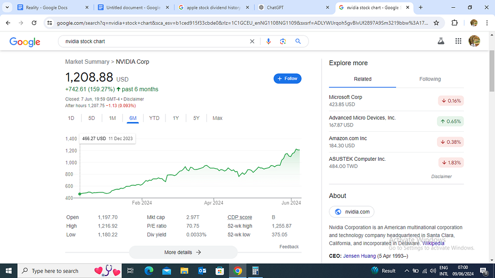Show hidden system tray icons
Viewport: 495px width, 278px height.
(x=407, y=271)
